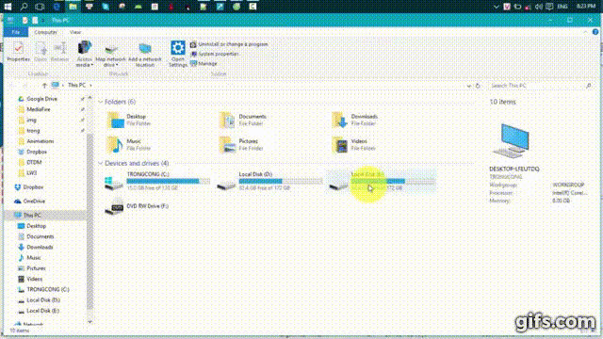Click the volume icon in system tray
Screen dimensions: 603x339
click(538, 7)
